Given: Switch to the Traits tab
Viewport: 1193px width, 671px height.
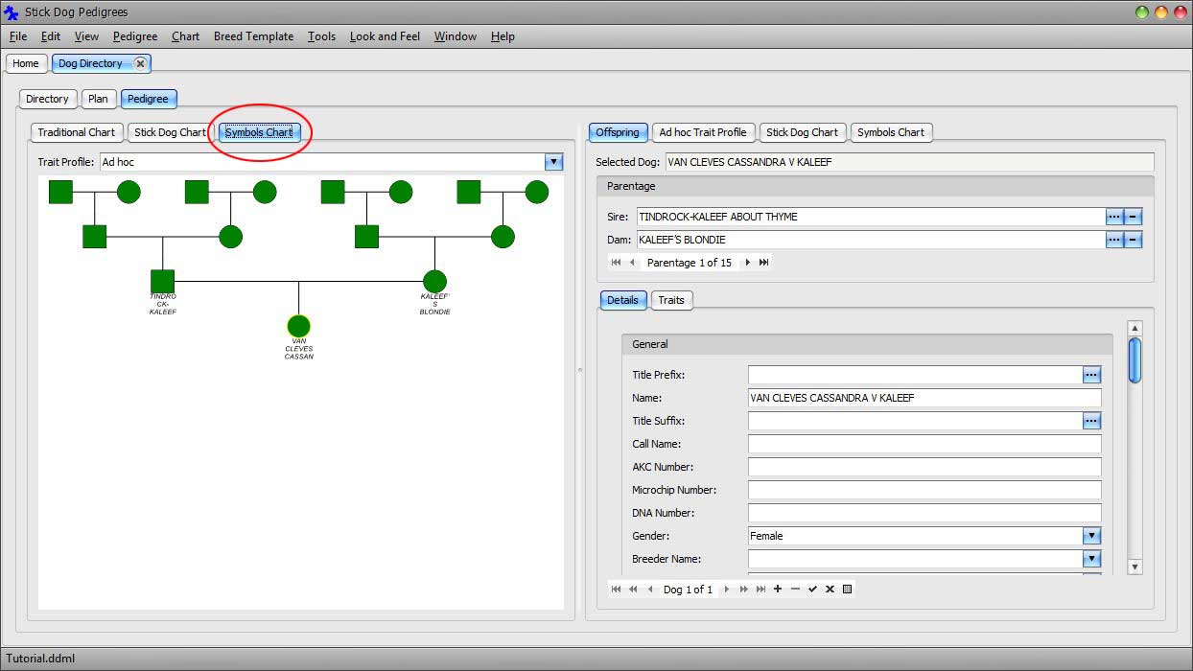Looking at the screenshot, I should point(670,300).
